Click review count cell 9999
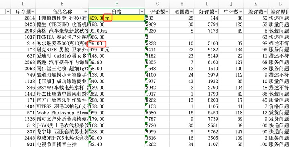289x147 pixels. click(x=157, y=132)
